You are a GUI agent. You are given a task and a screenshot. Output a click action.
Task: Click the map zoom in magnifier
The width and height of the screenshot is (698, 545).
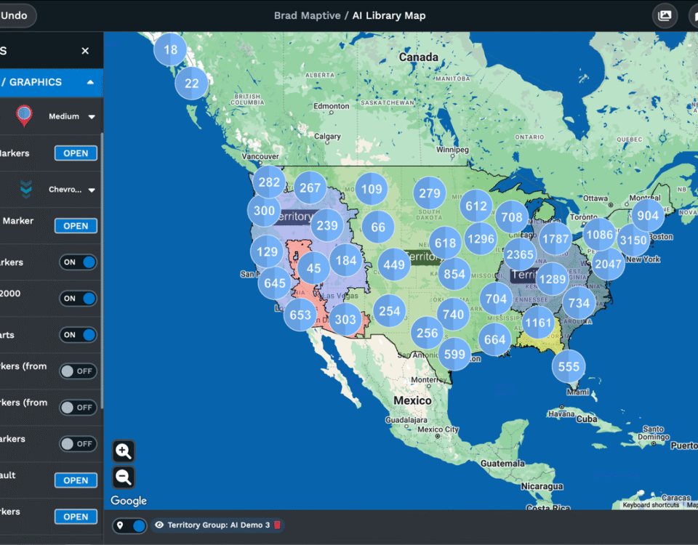(124, 451)
